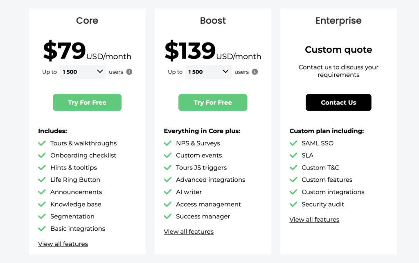Open View all features for Boost
419x263 pixels.
[x=189, y=232]
